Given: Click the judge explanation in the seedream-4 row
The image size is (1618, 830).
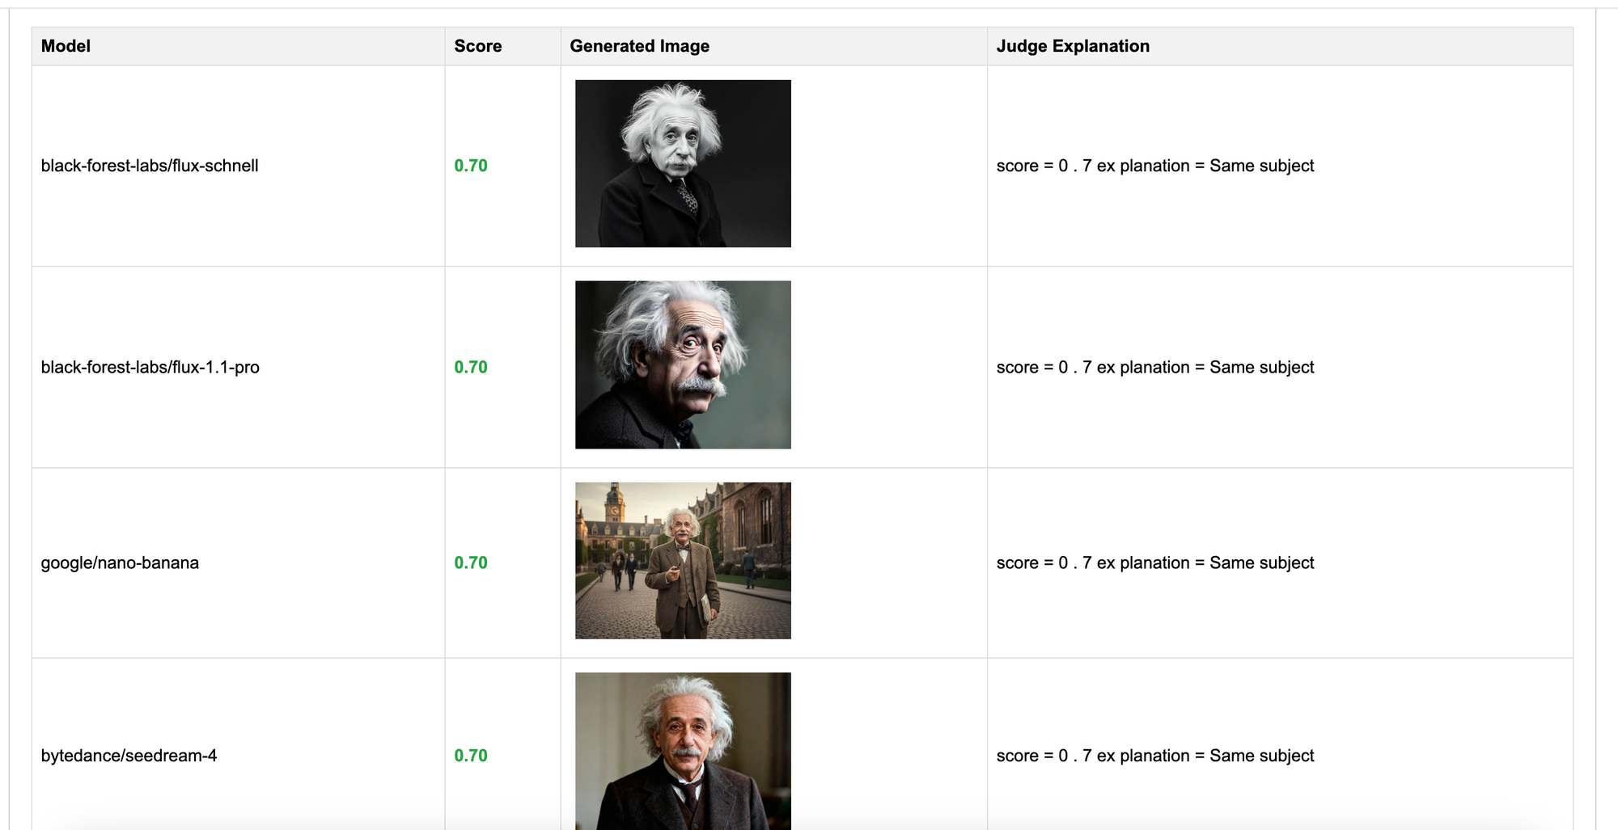Looking at the screenshot, I should pyautogui.click(x=1154, y=756).
